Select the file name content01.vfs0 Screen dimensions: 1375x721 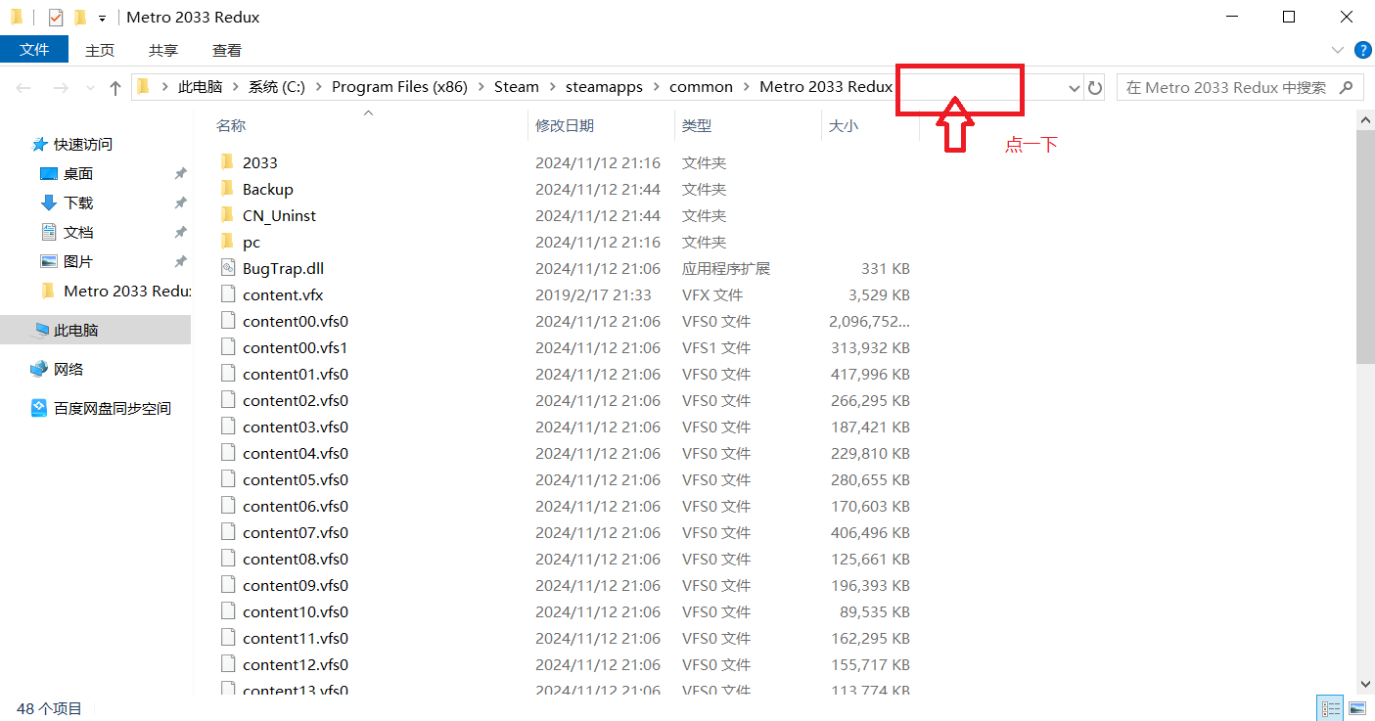296,374
